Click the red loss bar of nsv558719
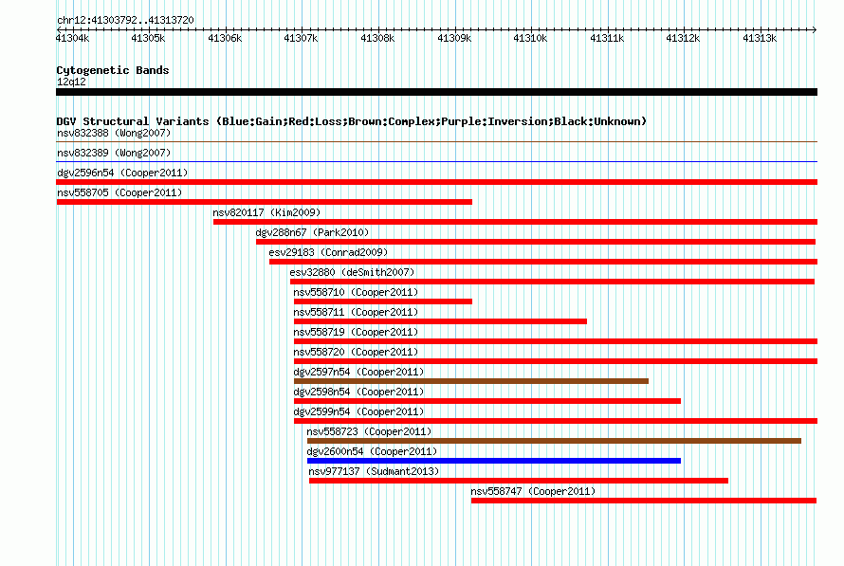Screen dimensions: 844x566 [556, 341]
